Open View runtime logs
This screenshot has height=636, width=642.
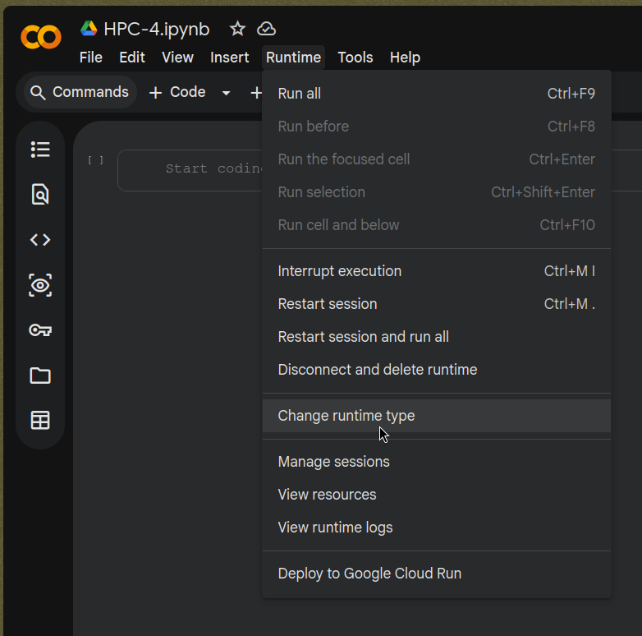click(437, 528)
